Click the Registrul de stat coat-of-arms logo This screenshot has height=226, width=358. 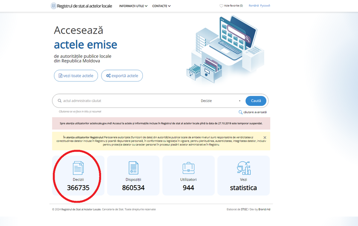[x=53, y=6]
